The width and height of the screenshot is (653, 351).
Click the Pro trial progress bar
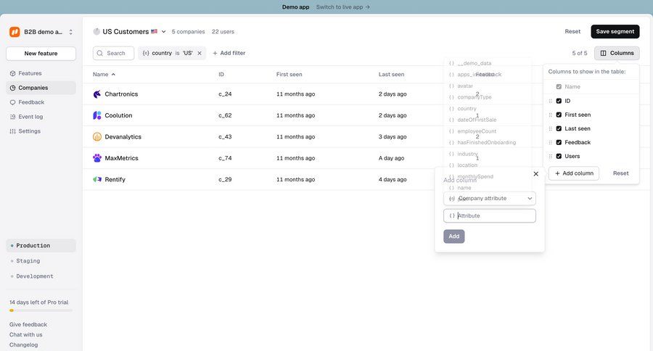coord(41,310)
